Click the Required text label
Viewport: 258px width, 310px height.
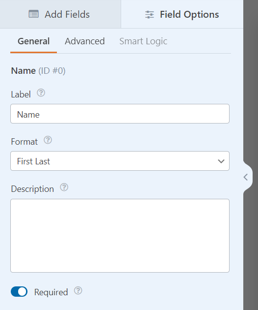tap(51, 292)
